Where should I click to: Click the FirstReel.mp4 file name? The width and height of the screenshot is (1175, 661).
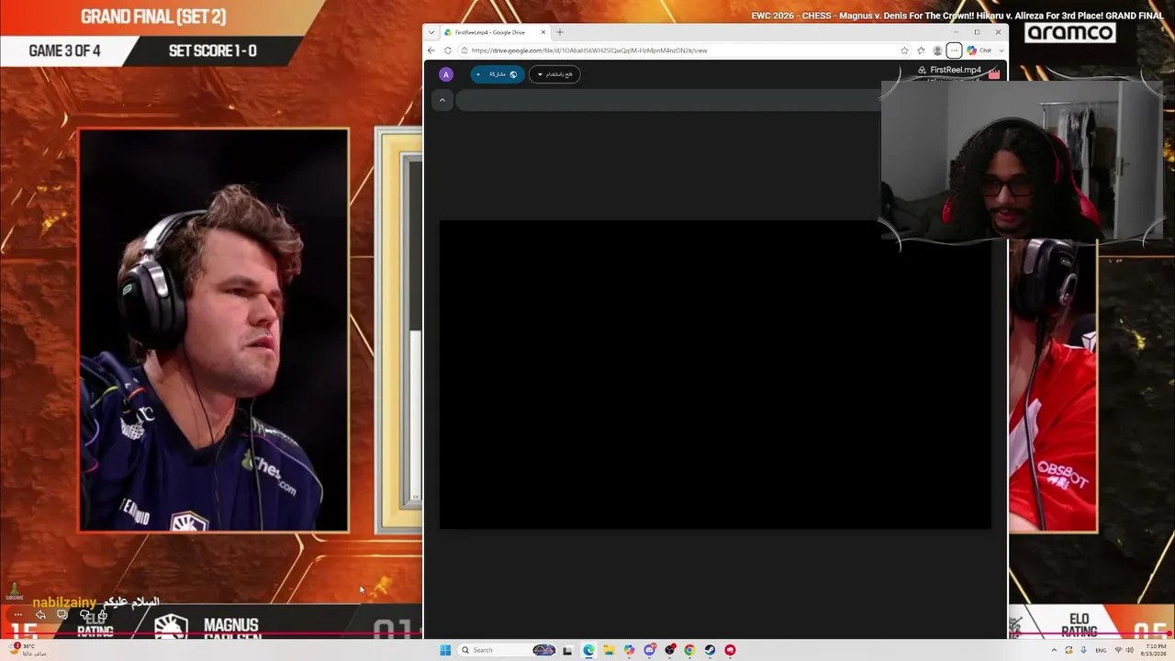tap(956, 70)
